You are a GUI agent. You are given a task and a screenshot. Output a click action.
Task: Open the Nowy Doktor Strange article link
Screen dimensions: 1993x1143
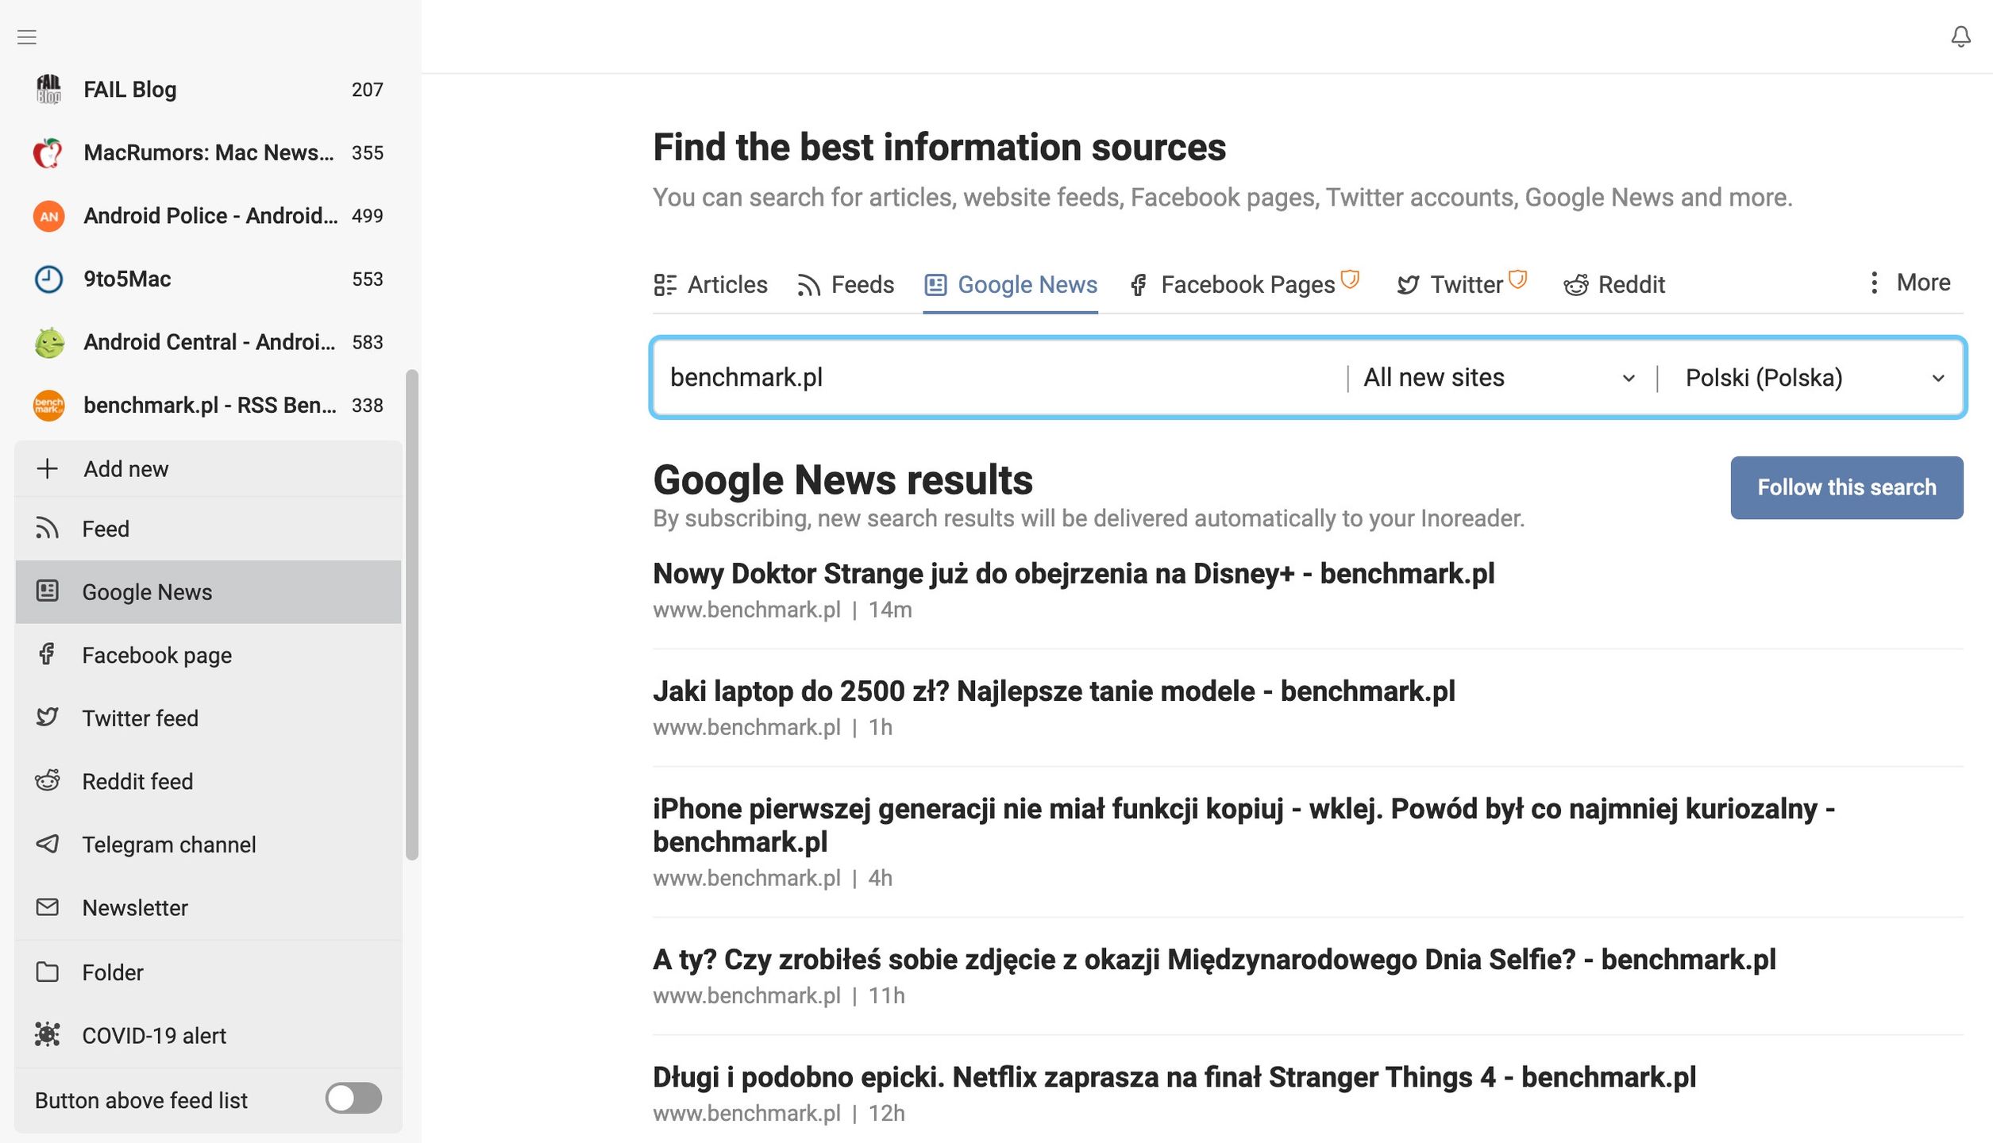point(1074,573)
